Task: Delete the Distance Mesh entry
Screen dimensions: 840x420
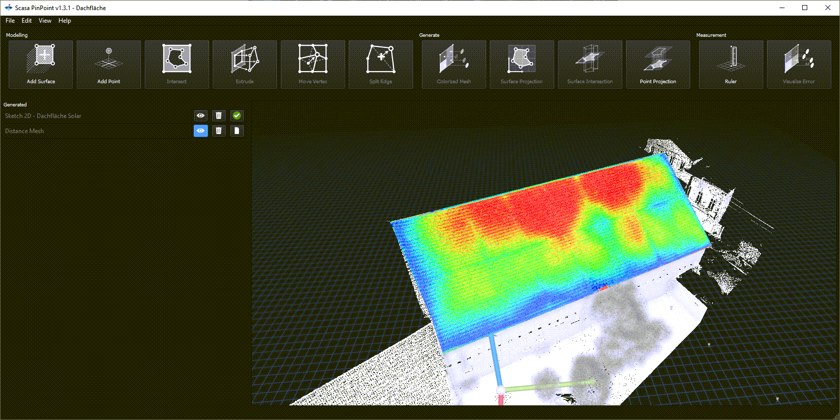Action: click(x=219, y=131)
